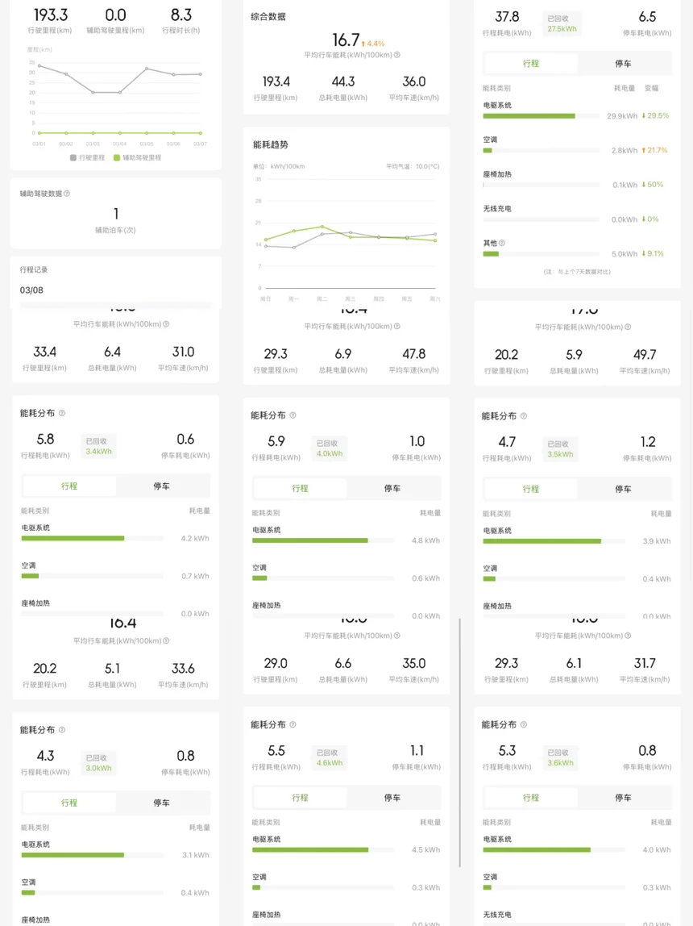Click 平均行车能耗 help icon above 33.4 km
693x926 pixels.
pyautogui.click(x=166, y=324)
